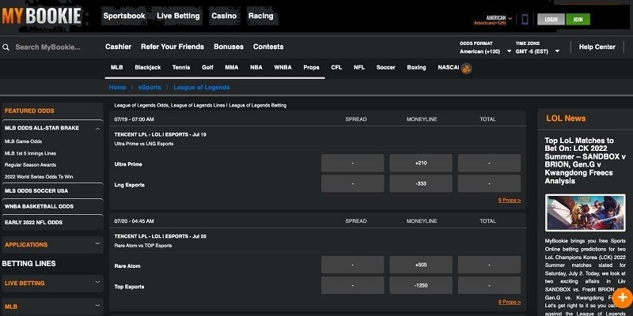This screenshot has width=633, height=316.
Task: Open 9 Props link for Ultra Prime match
Action: [510, 201]
